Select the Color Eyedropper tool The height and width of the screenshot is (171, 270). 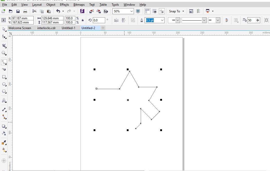[4, 143]
